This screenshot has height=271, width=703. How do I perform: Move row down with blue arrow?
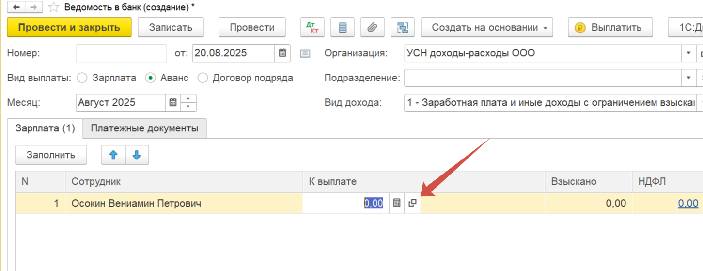[137, 155]
